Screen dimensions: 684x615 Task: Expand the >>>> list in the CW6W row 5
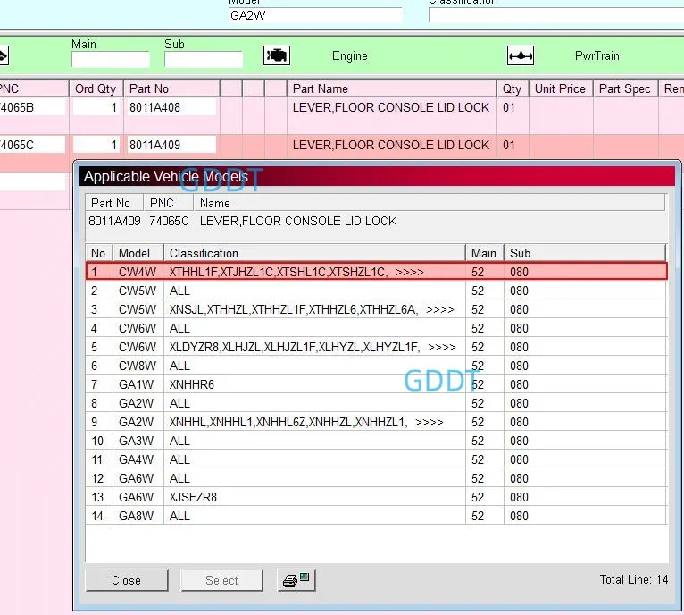441,347
